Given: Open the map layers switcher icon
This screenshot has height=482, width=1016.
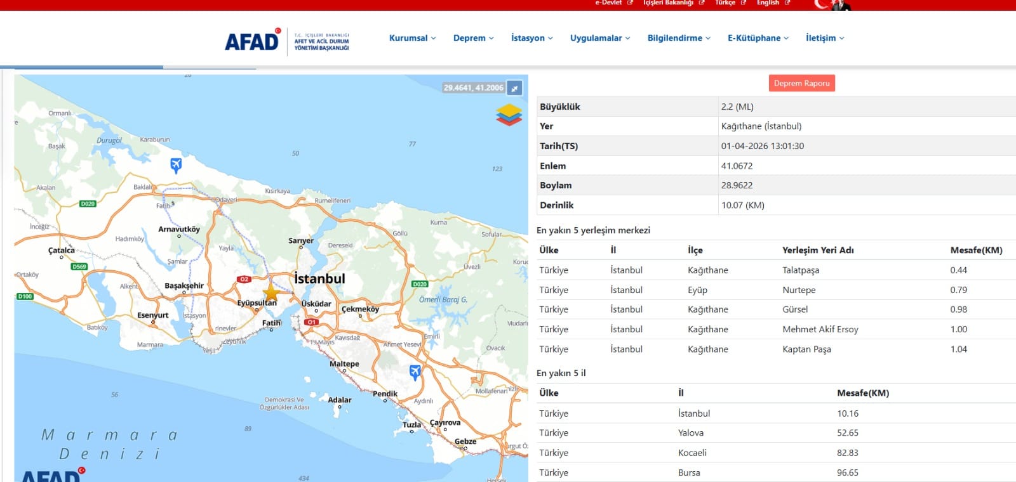Looking at the screenshot, I should pyautogui.click(x=509, y=115).
